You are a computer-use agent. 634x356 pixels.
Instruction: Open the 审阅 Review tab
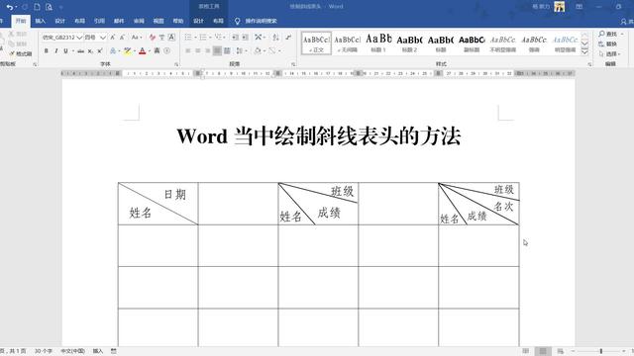coord(139,21)
